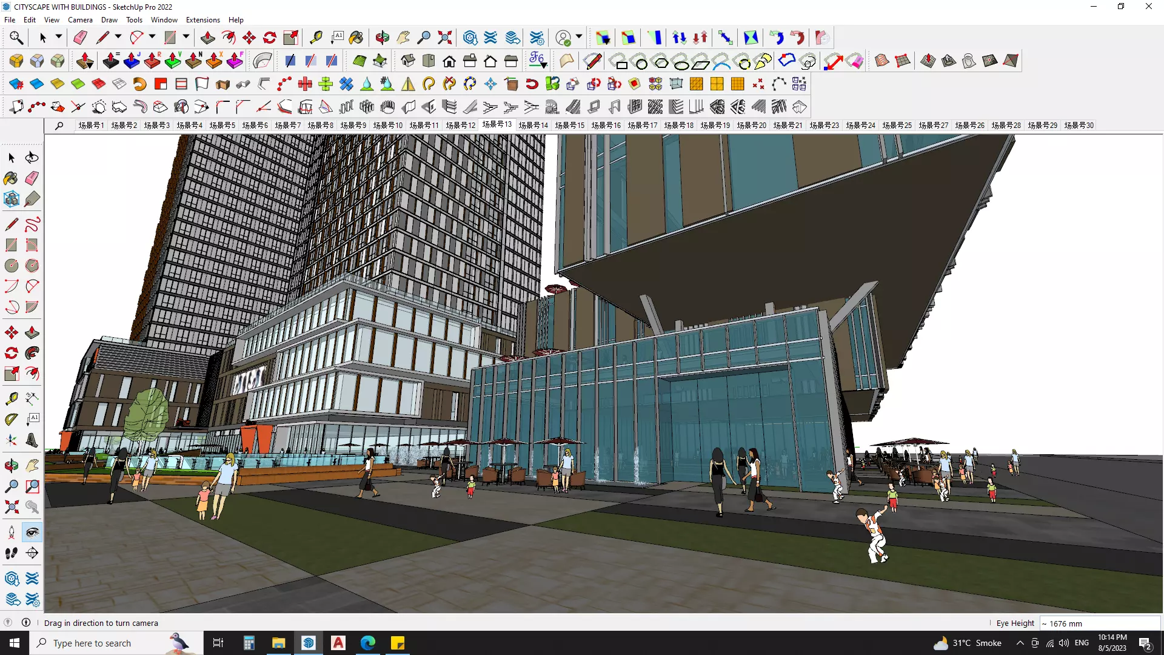This screenshot has width=1164, height=655.
Task: Click the 31°C Smoke weather widget
Action: click(x=968, y=643)
